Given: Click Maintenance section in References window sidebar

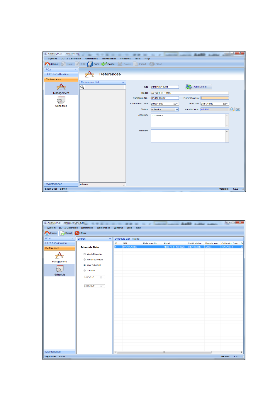Looking at the screenshot, I should click(61, 184).
